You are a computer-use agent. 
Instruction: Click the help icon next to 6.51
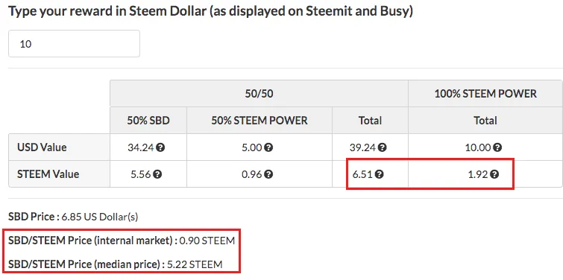pos(380,174)
